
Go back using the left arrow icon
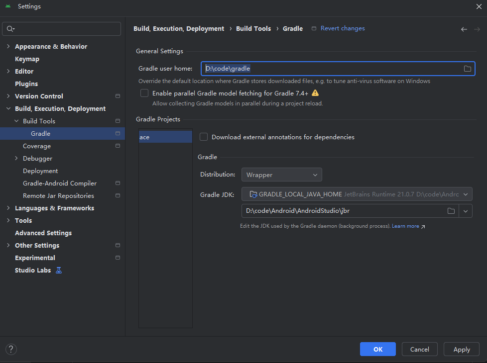click(x=464, y=29)
